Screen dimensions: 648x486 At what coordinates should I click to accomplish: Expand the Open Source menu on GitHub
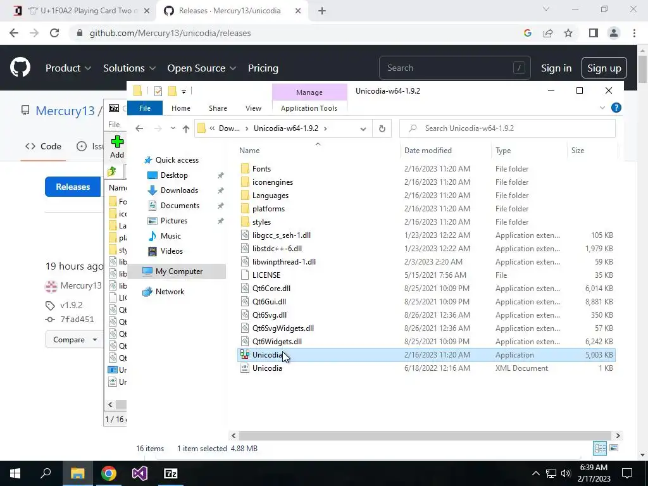202,68
